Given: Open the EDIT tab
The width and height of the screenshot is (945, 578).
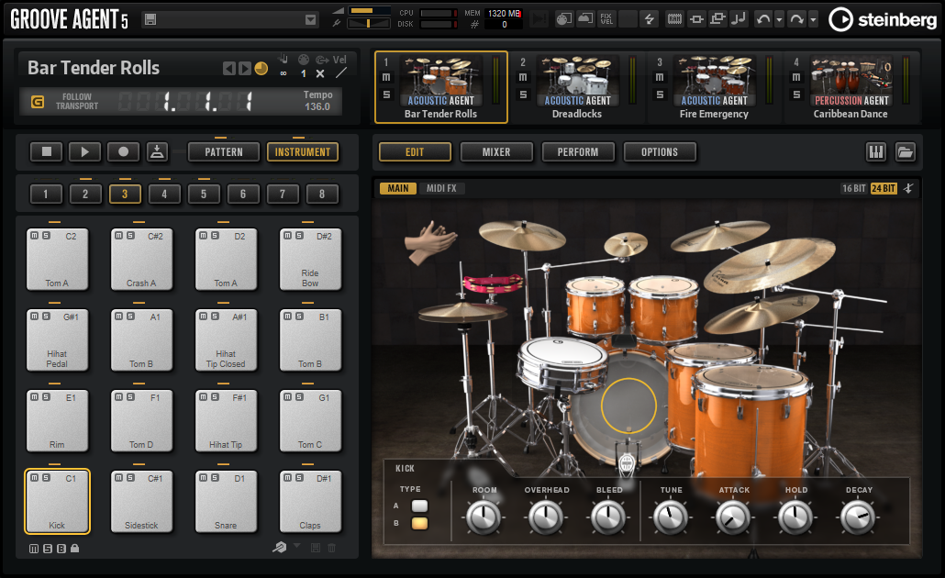Looking at the screenshot, I should coord(415,152).
